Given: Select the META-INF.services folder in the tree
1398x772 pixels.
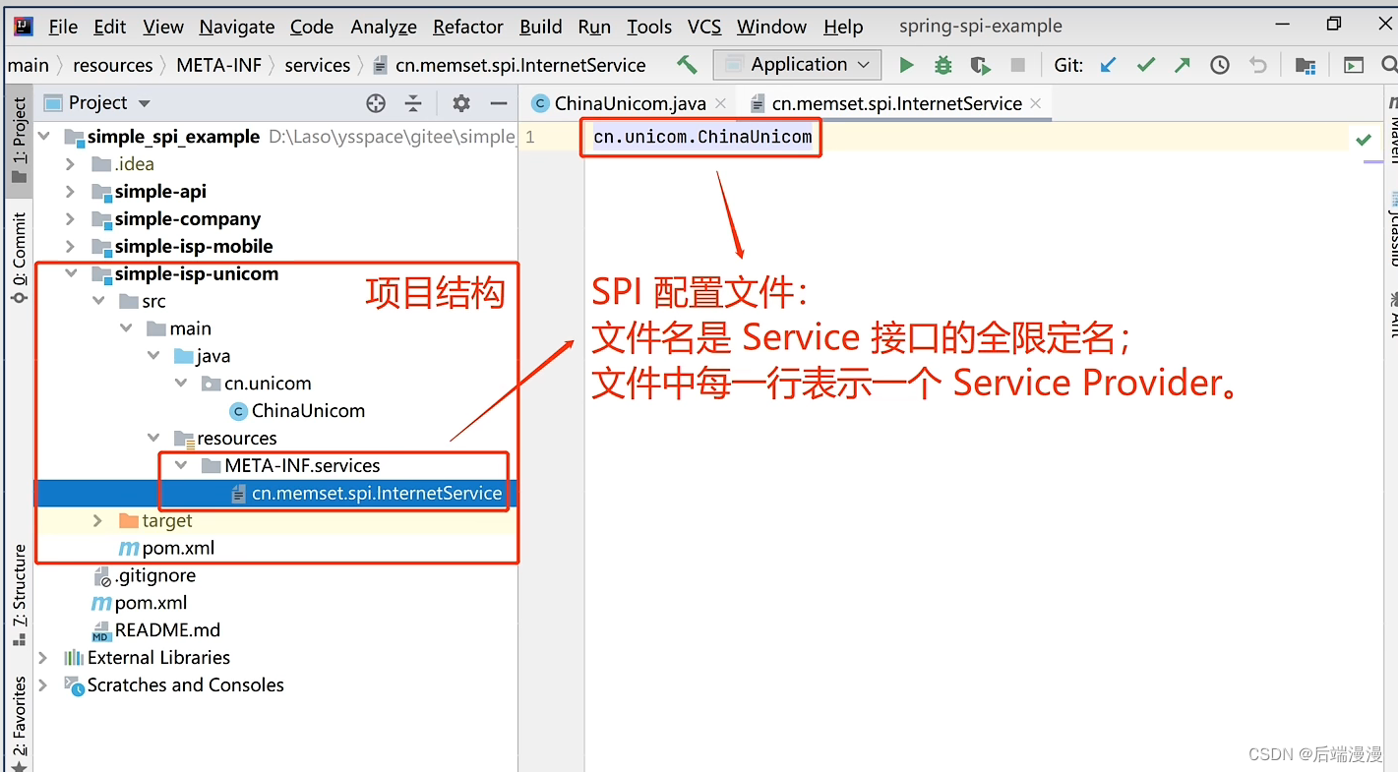Looking at the screenshot, I should coord(302,466).
